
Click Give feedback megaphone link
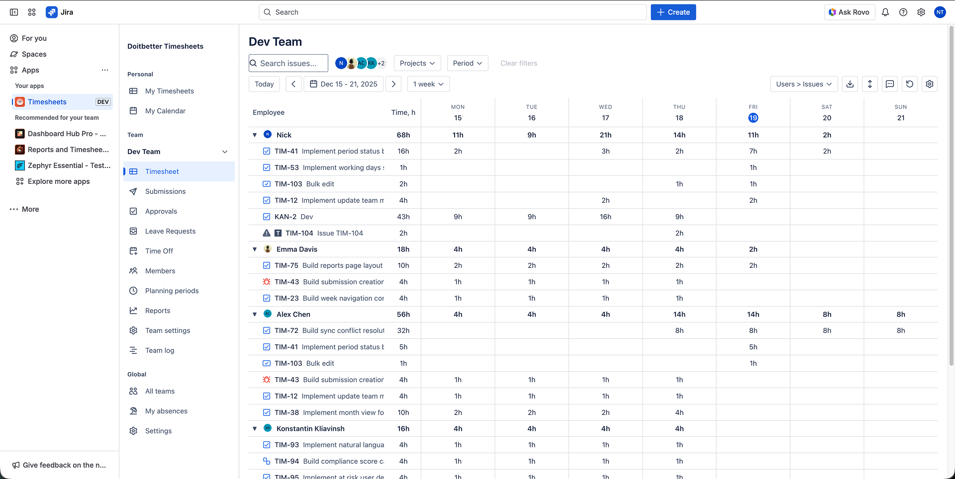click(x=59, y=465)
